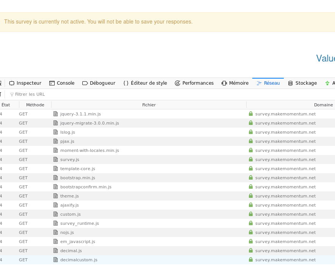Open the Débogueur panel
This screenshot has width=335, height=278.
point(99,83)
